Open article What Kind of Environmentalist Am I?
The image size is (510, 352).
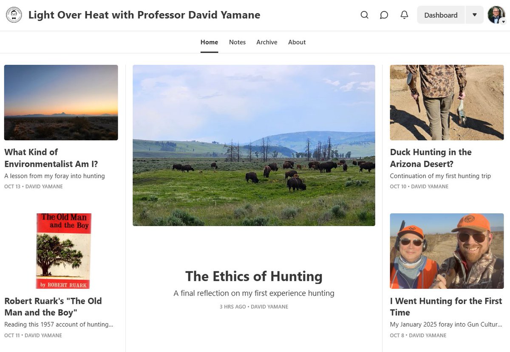[51, 158]
